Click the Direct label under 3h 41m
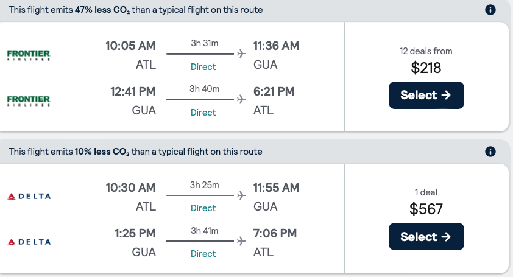The height and width of the screenshot is (277, 513). coord(203,254)
